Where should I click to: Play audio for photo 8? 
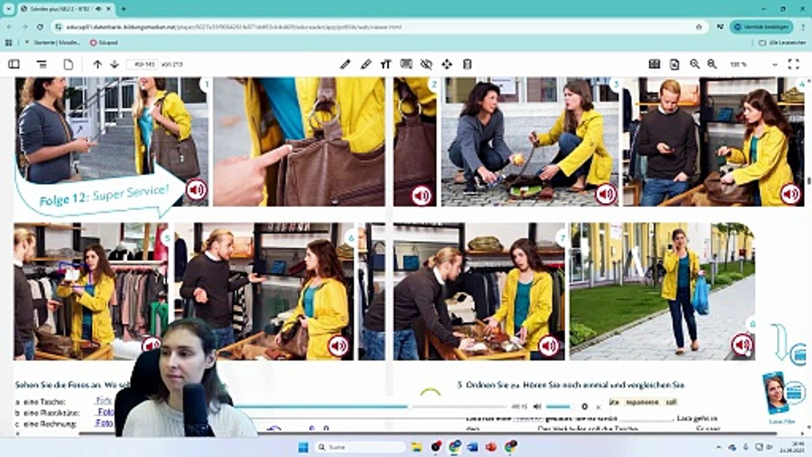pyautogui.click(x=742, y=345)
